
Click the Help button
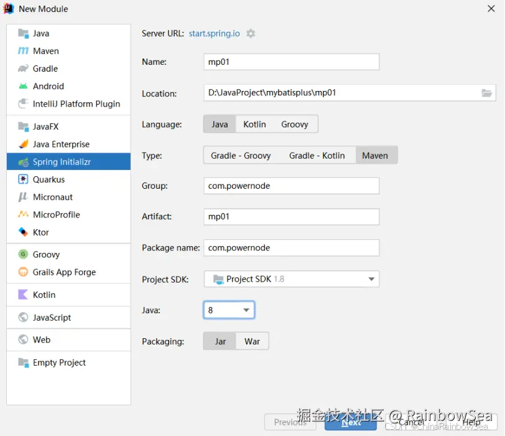click(x=471, y=422)
